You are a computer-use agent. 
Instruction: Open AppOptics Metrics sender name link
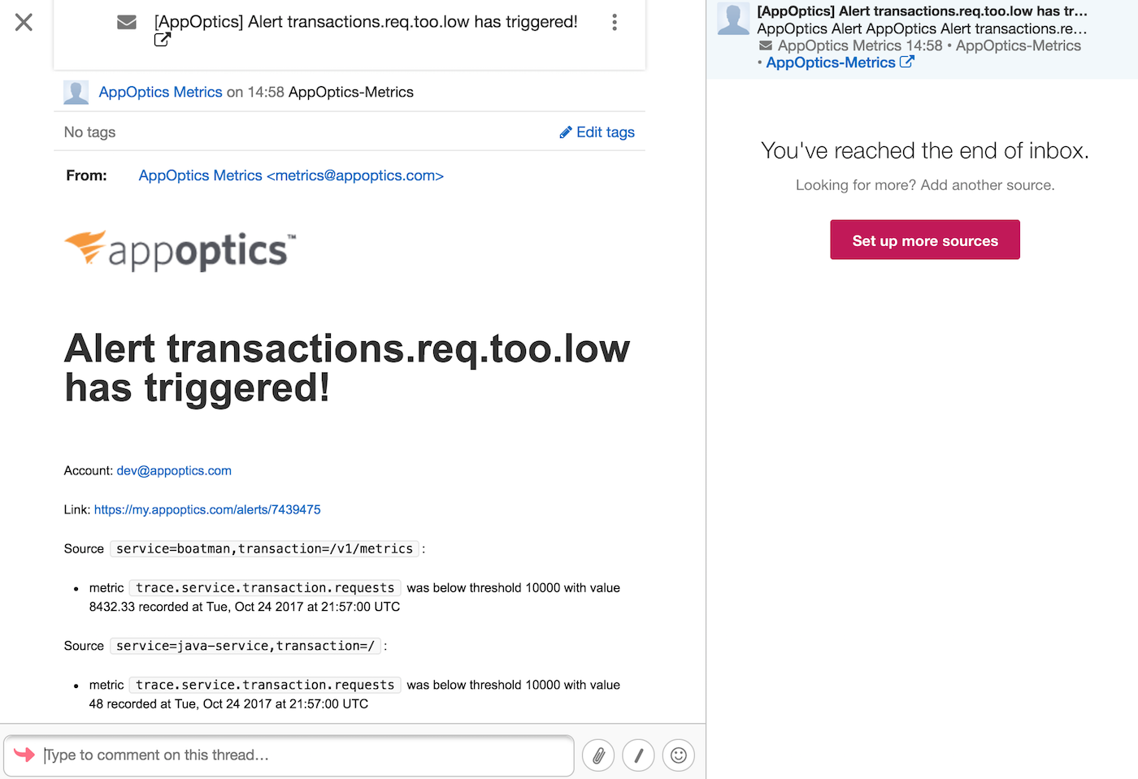160,93
